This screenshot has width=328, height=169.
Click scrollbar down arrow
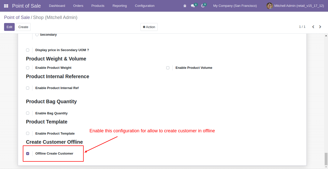(326, 166)
